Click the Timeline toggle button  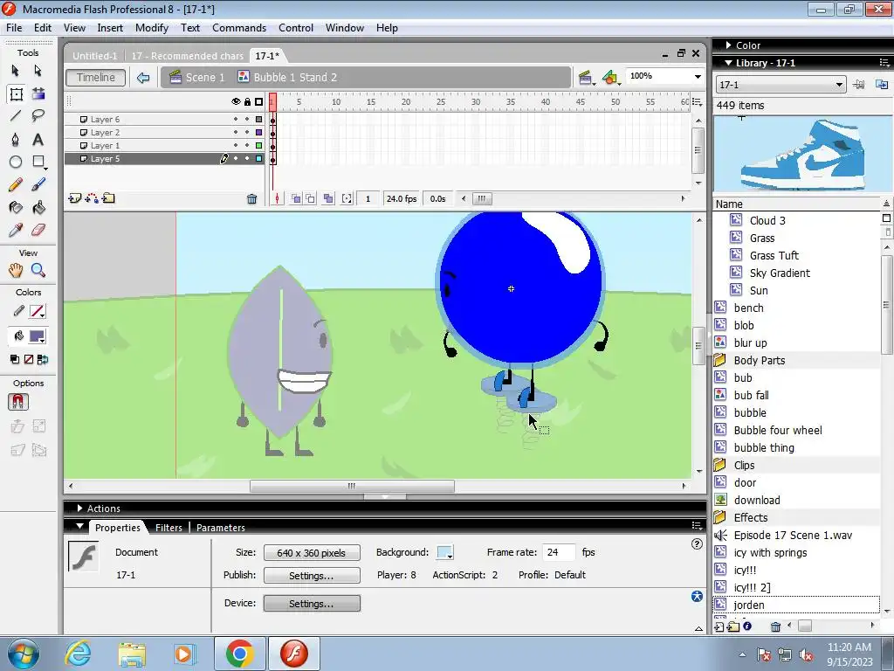click(96, 78)
